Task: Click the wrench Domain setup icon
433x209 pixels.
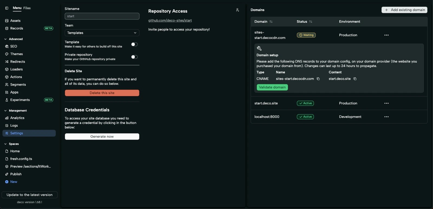Action: [x=259, y=48]
